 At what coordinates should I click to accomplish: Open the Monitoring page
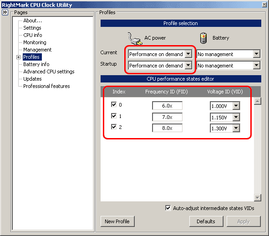tap(35, 42)
